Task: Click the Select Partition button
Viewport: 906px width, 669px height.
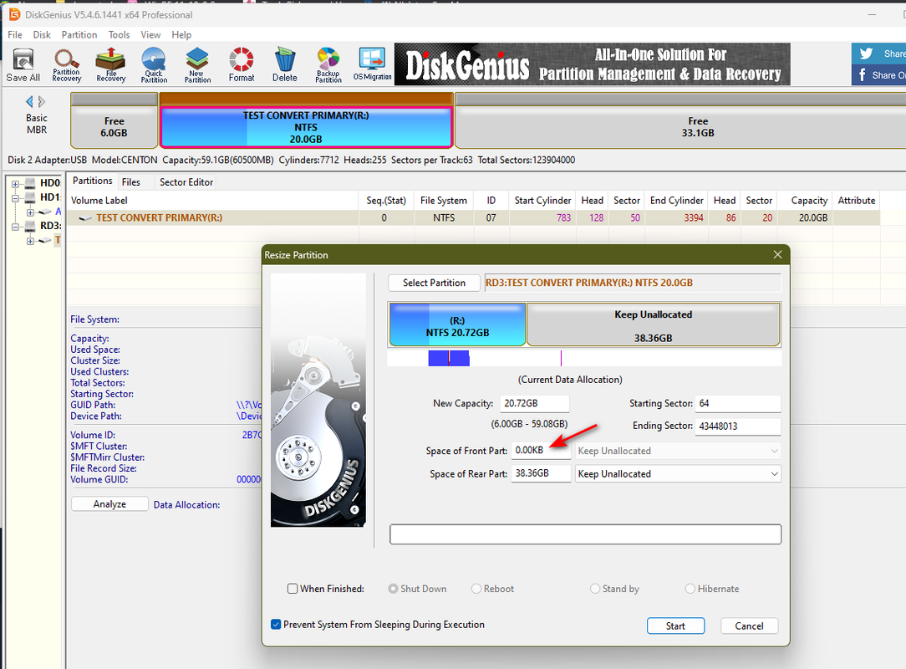Action: coord(434,283)
